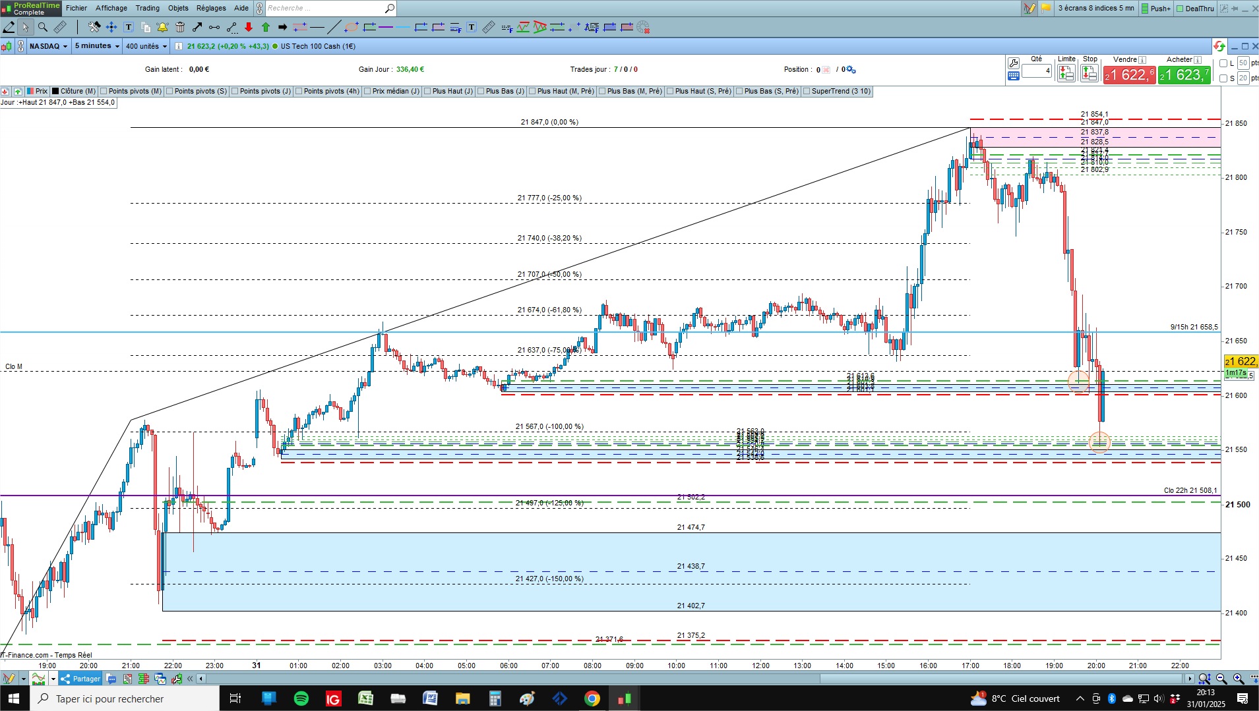This screenshot has height=711, width=1259.
Task: Open the 5 minutes timeframe dropdown
Action: [x=96, y=46]
